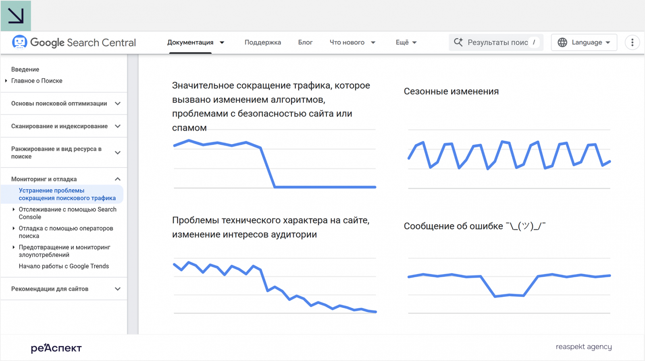Open the Что нового dropdown
The height and width of the screenshot is (361, 645).
[352, 42]
